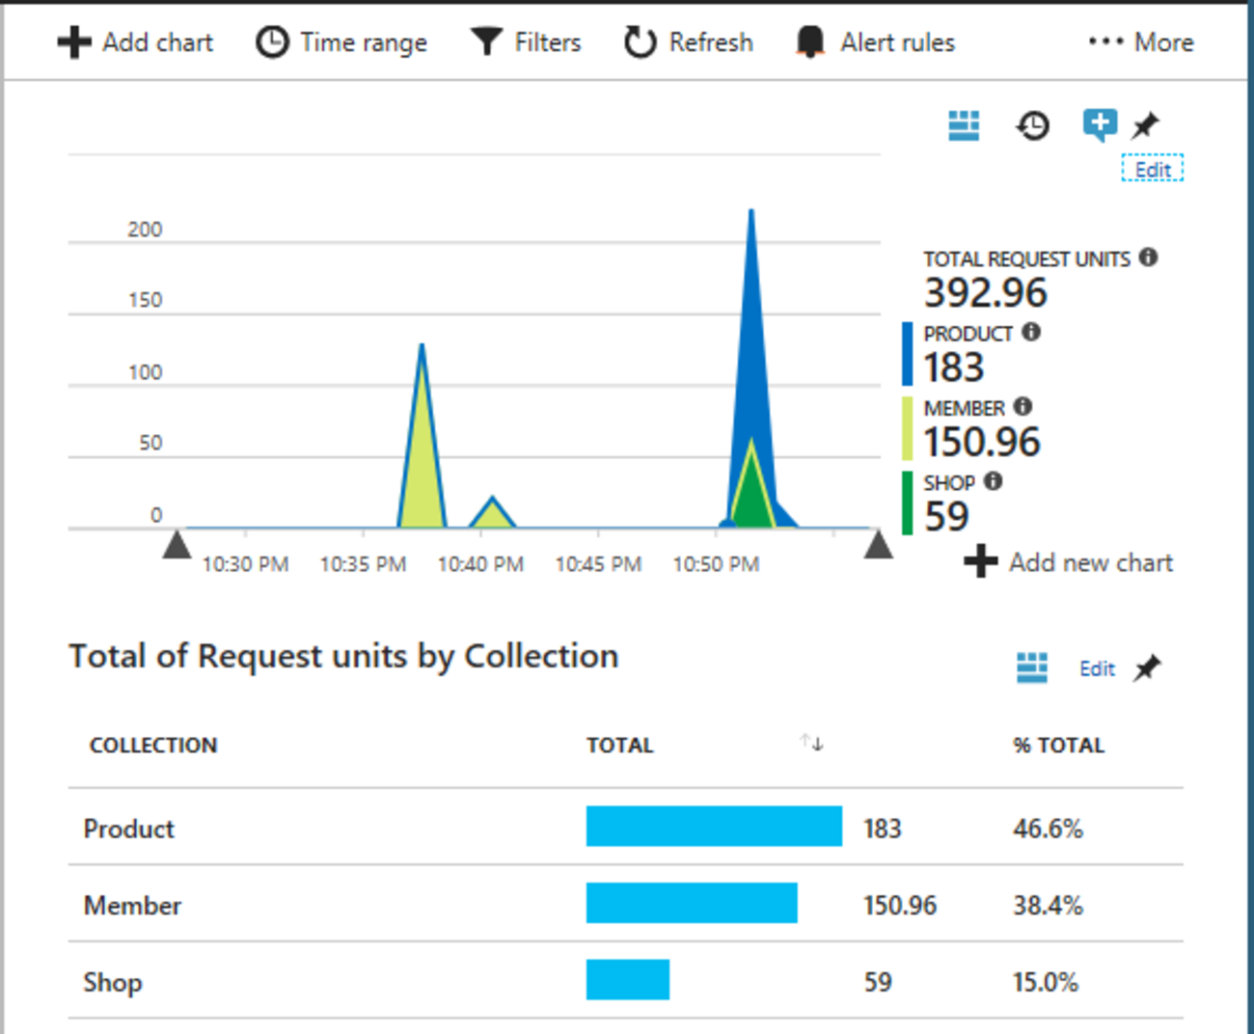
Task: Click the chart history clock icon
Action: click(x=1032, y=125)
